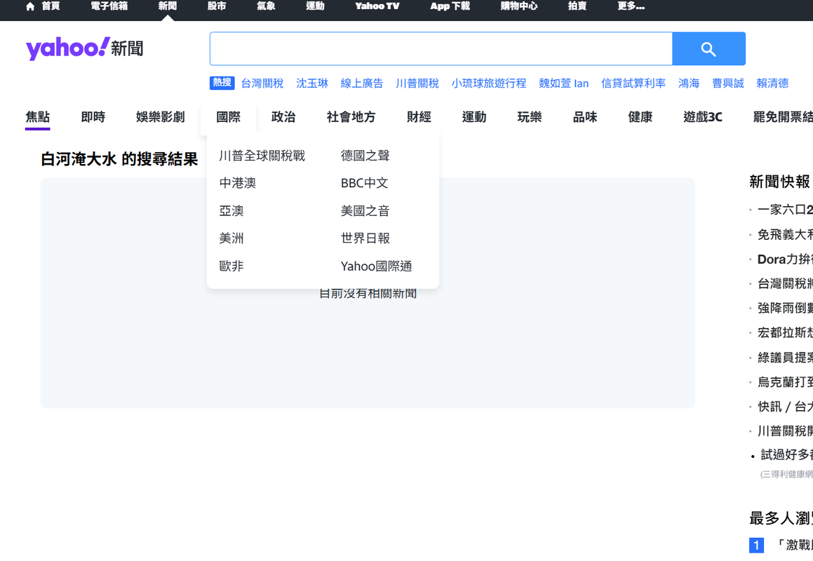
Task: Open 運動 in the top black bar
Action: (x=315, y=6)
